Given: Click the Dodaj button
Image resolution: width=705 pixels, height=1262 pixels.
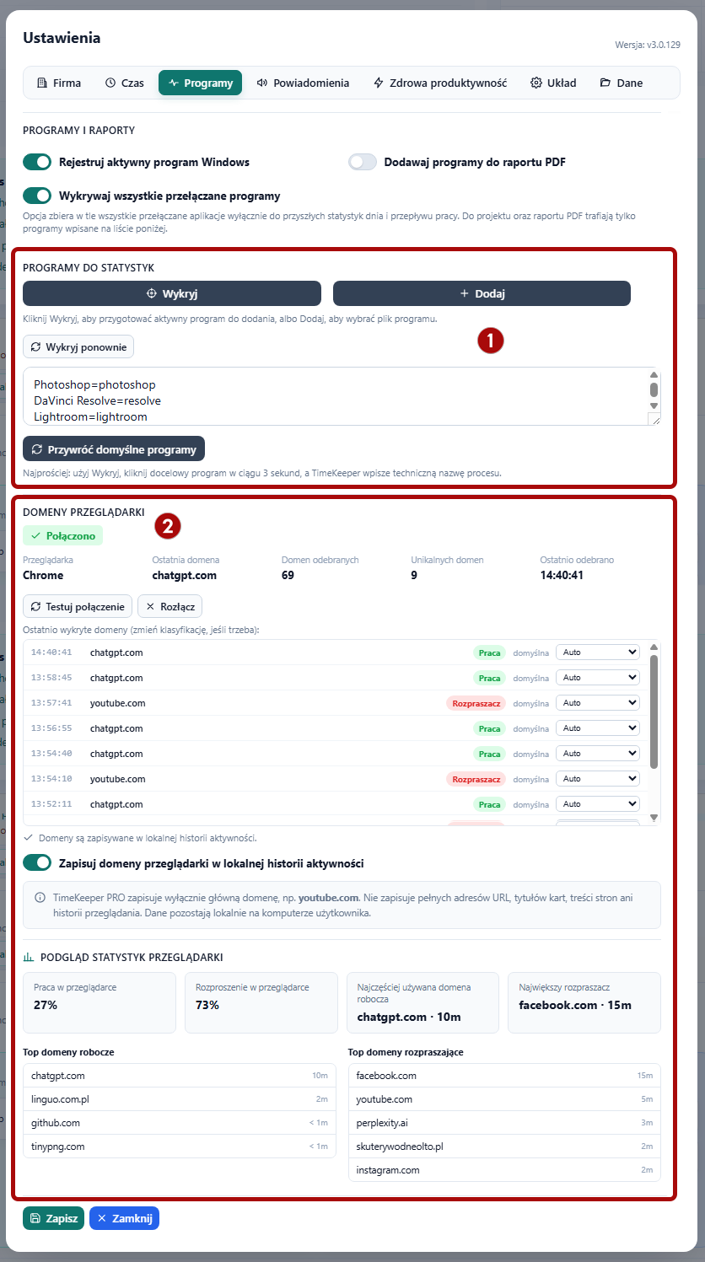Looking at the screenshot, I should pos(482,293).
